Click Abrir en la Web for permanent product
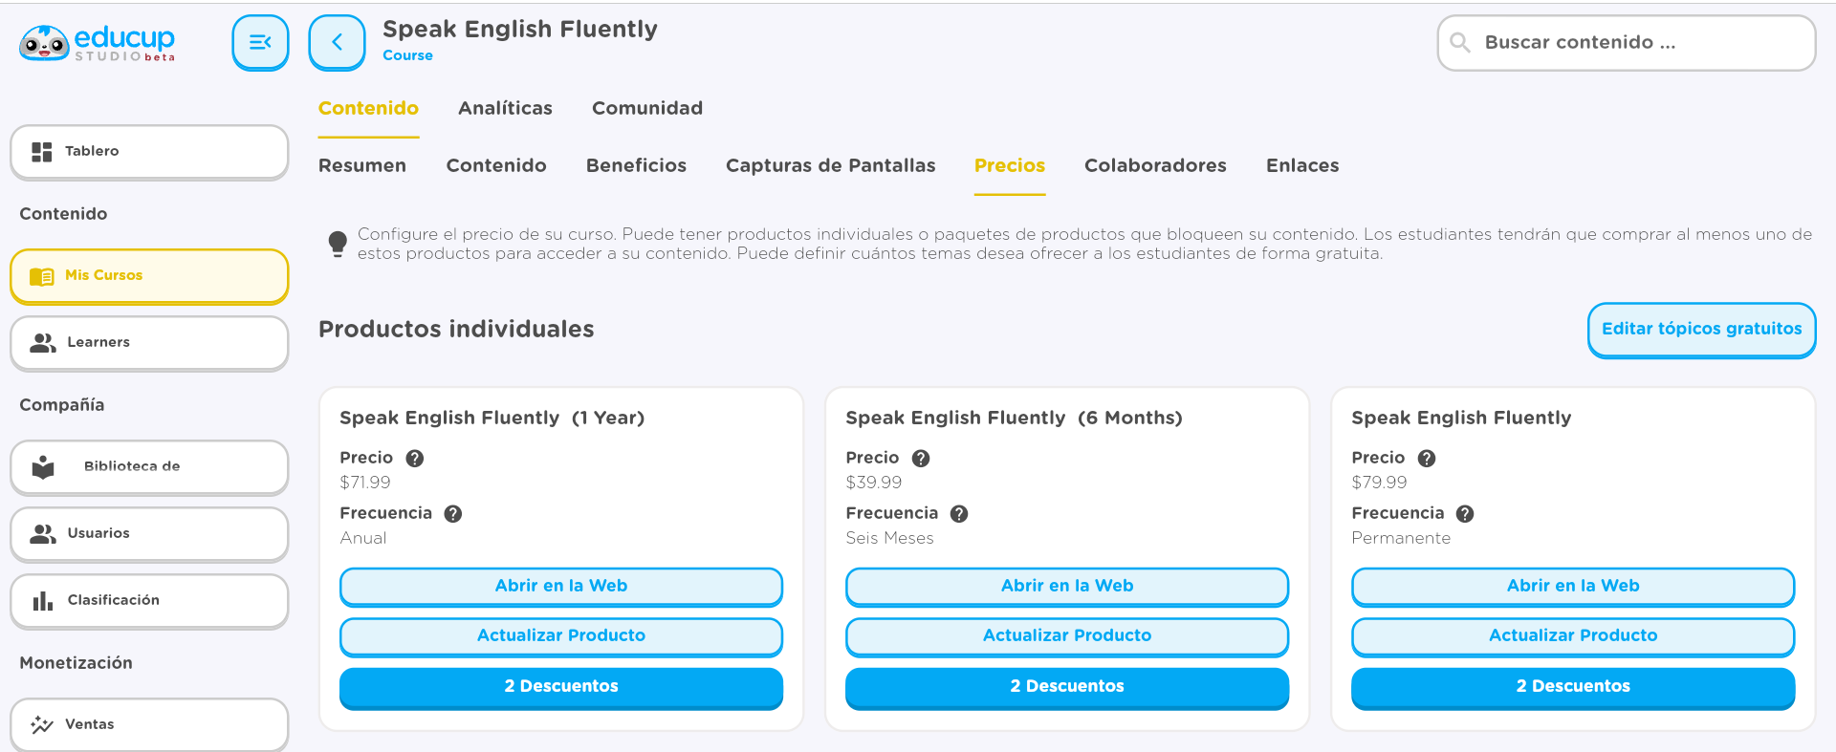Screen dimensions: 1836x752 (1573, 586)
